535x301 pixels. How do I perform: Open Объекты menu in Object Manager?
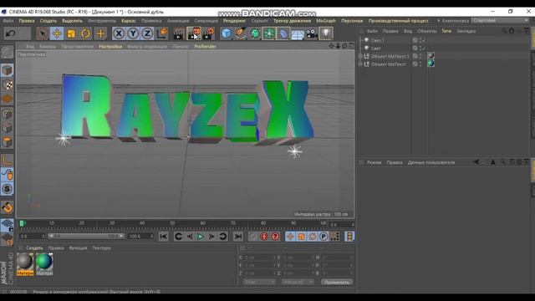tap(426, 31)
